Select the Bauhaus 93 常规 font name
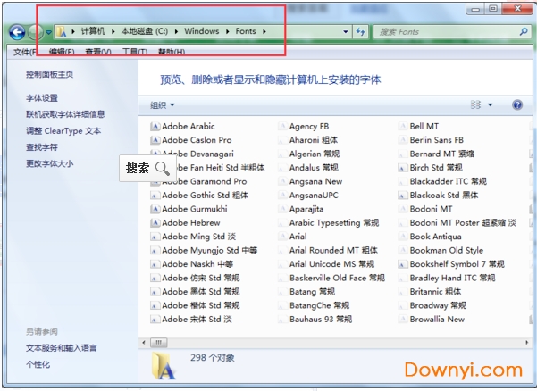 pos(321,320)
